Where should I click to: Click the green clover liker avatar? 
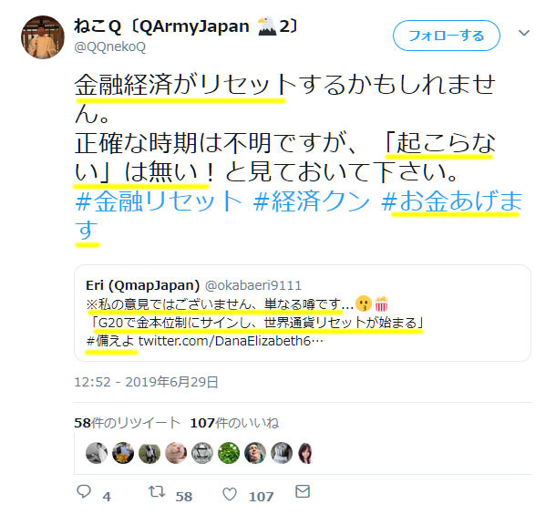229,453
